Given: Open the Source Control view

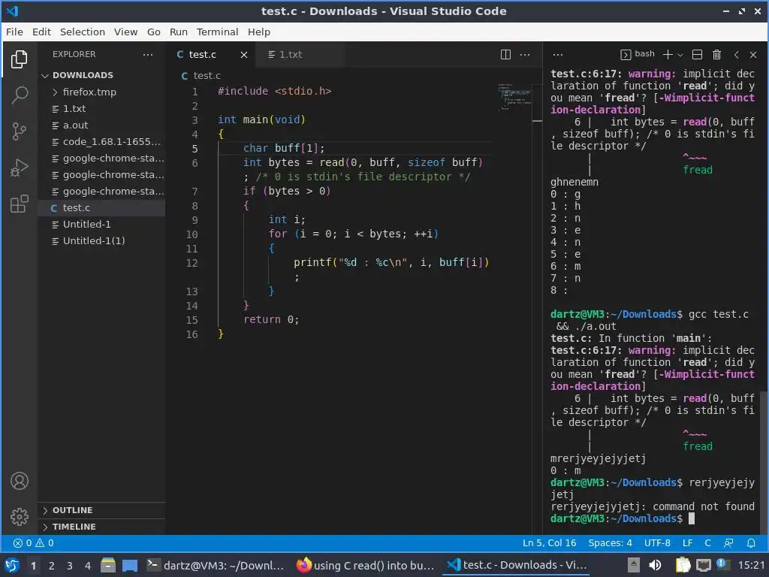Looking at the screenshot, I should pos(19,131).
